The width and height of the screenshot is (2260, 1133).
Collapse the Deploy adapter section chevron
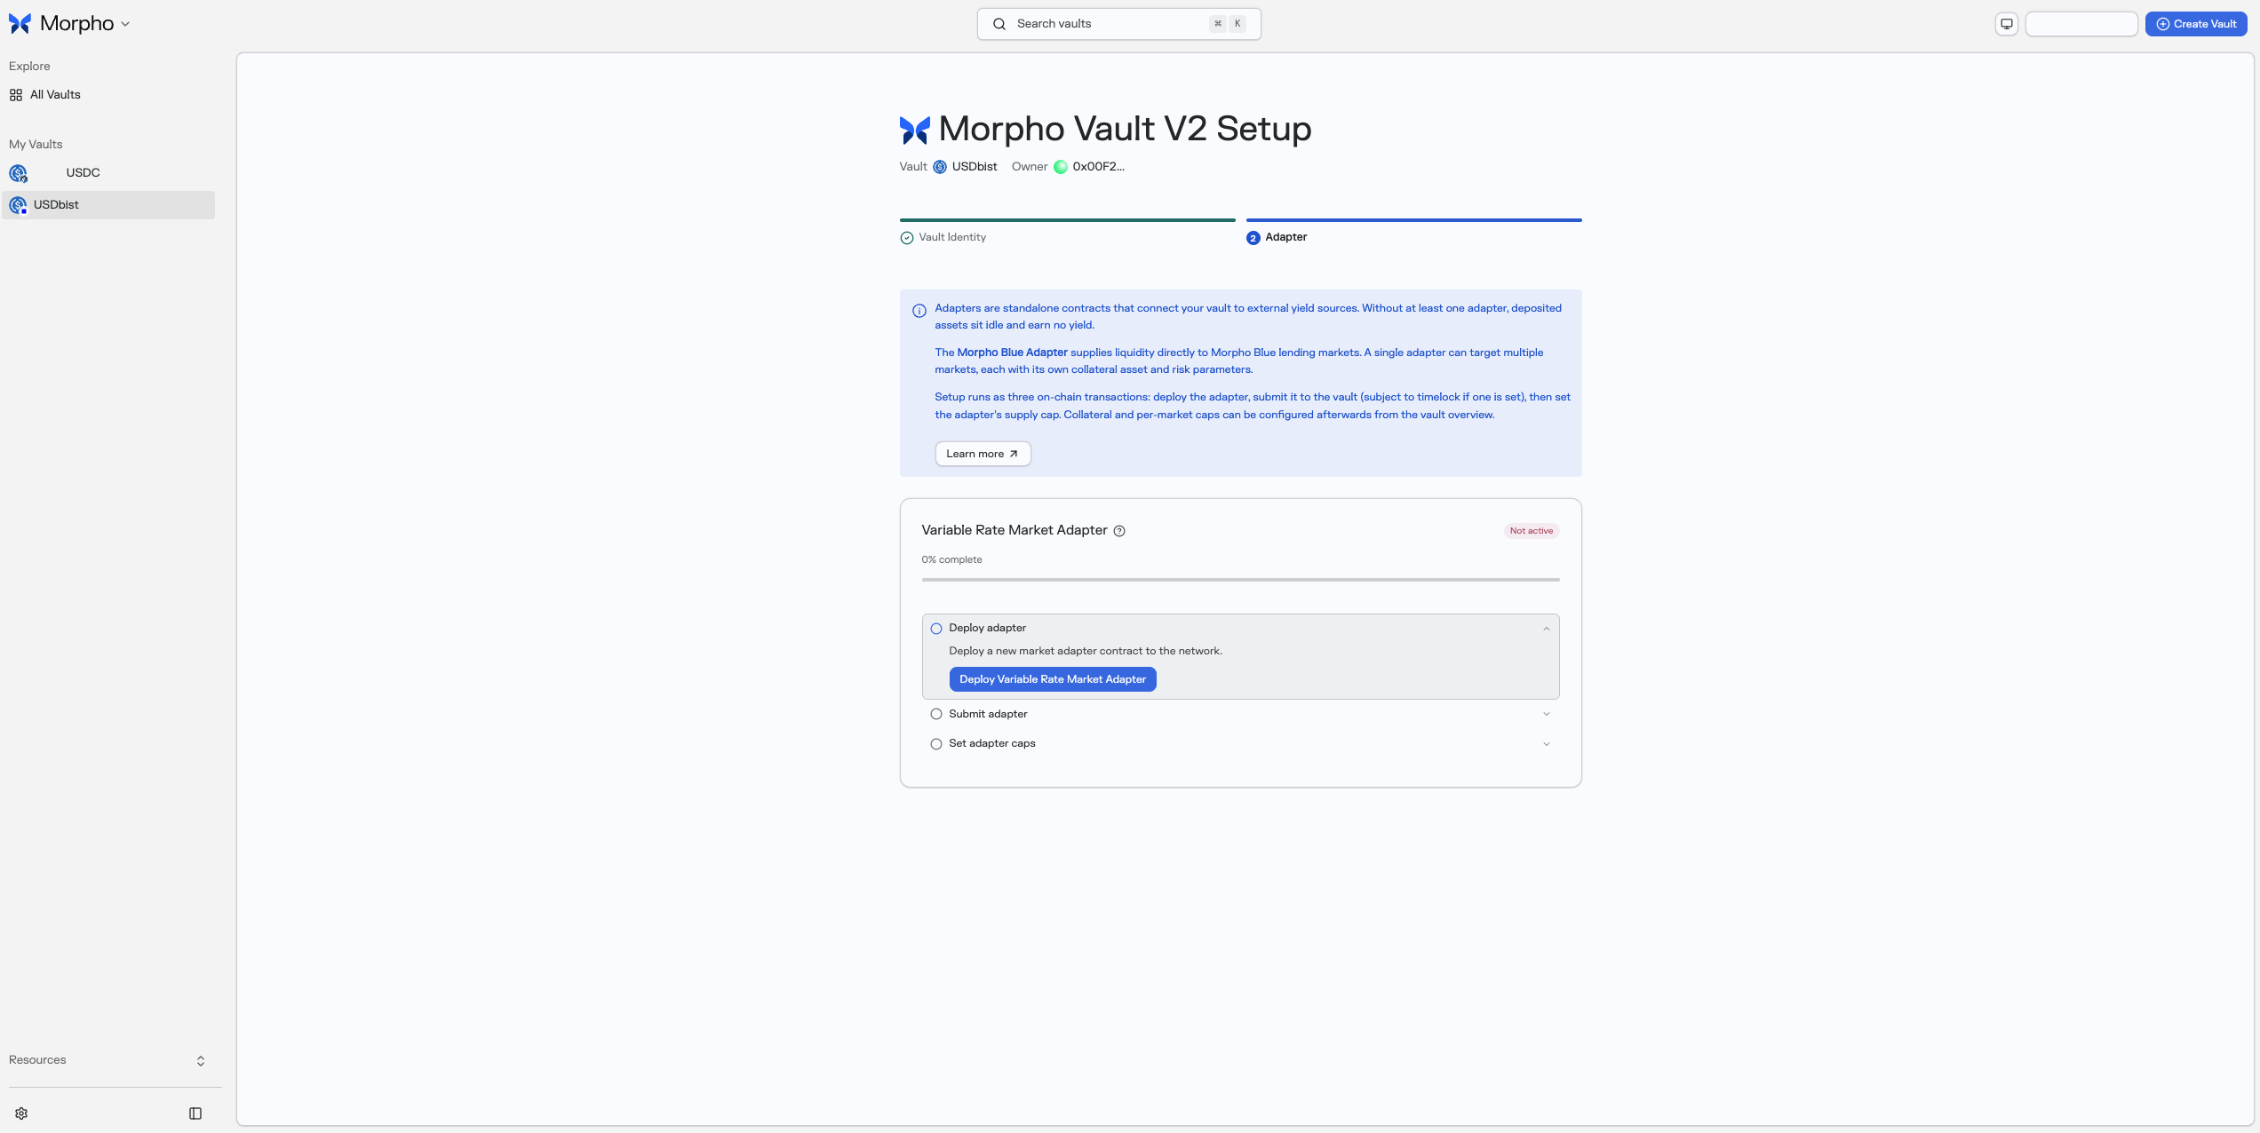pos(1547,629)
